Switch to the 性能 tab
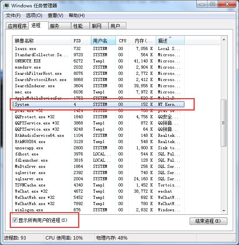The height and width of the screenshot is (245, 239). (x=80, y=26)
